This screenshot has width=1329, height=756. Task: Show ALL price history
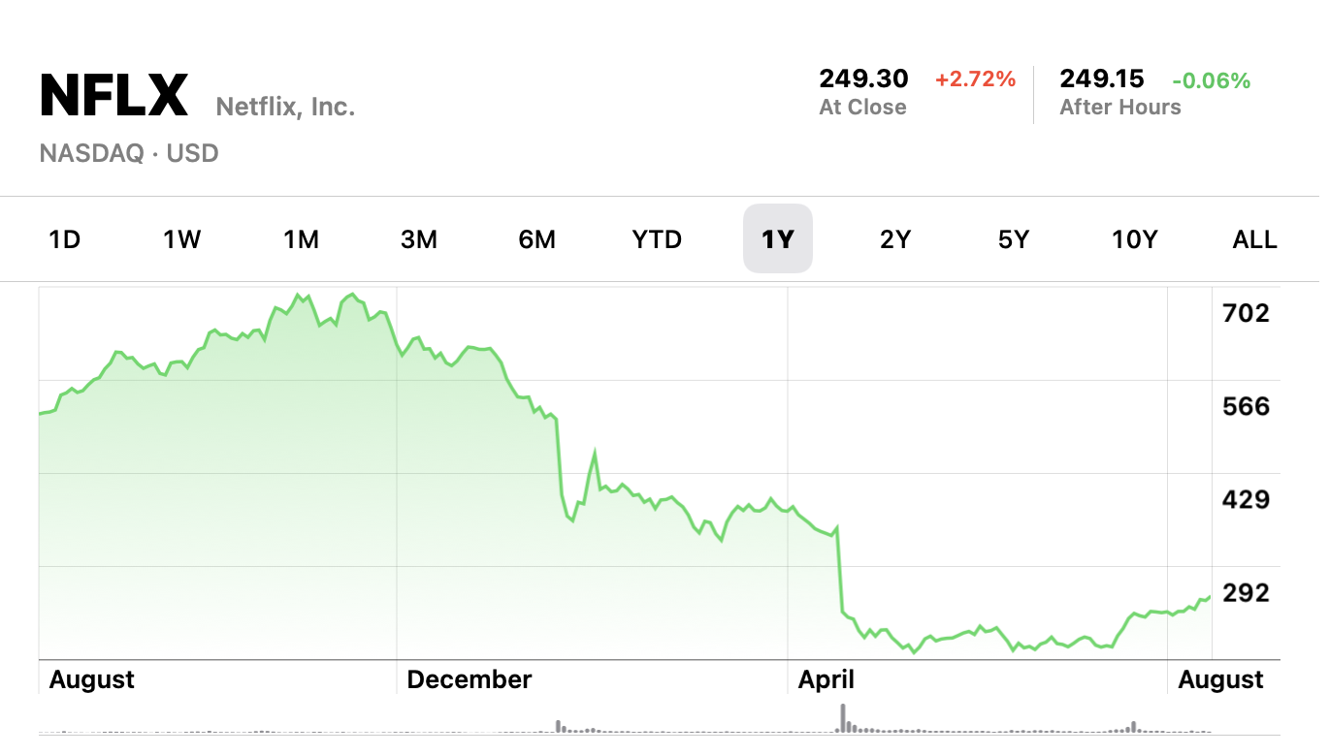1254,239
